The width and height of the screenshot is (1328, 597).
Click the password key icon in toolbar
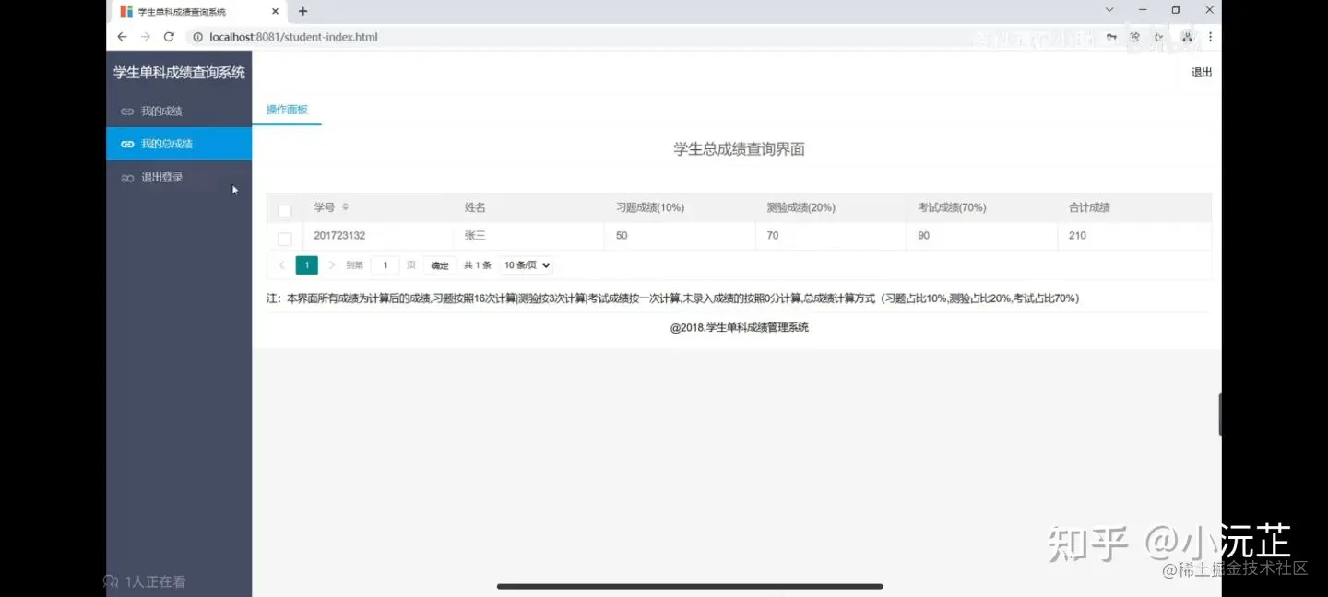(1111, 37)
